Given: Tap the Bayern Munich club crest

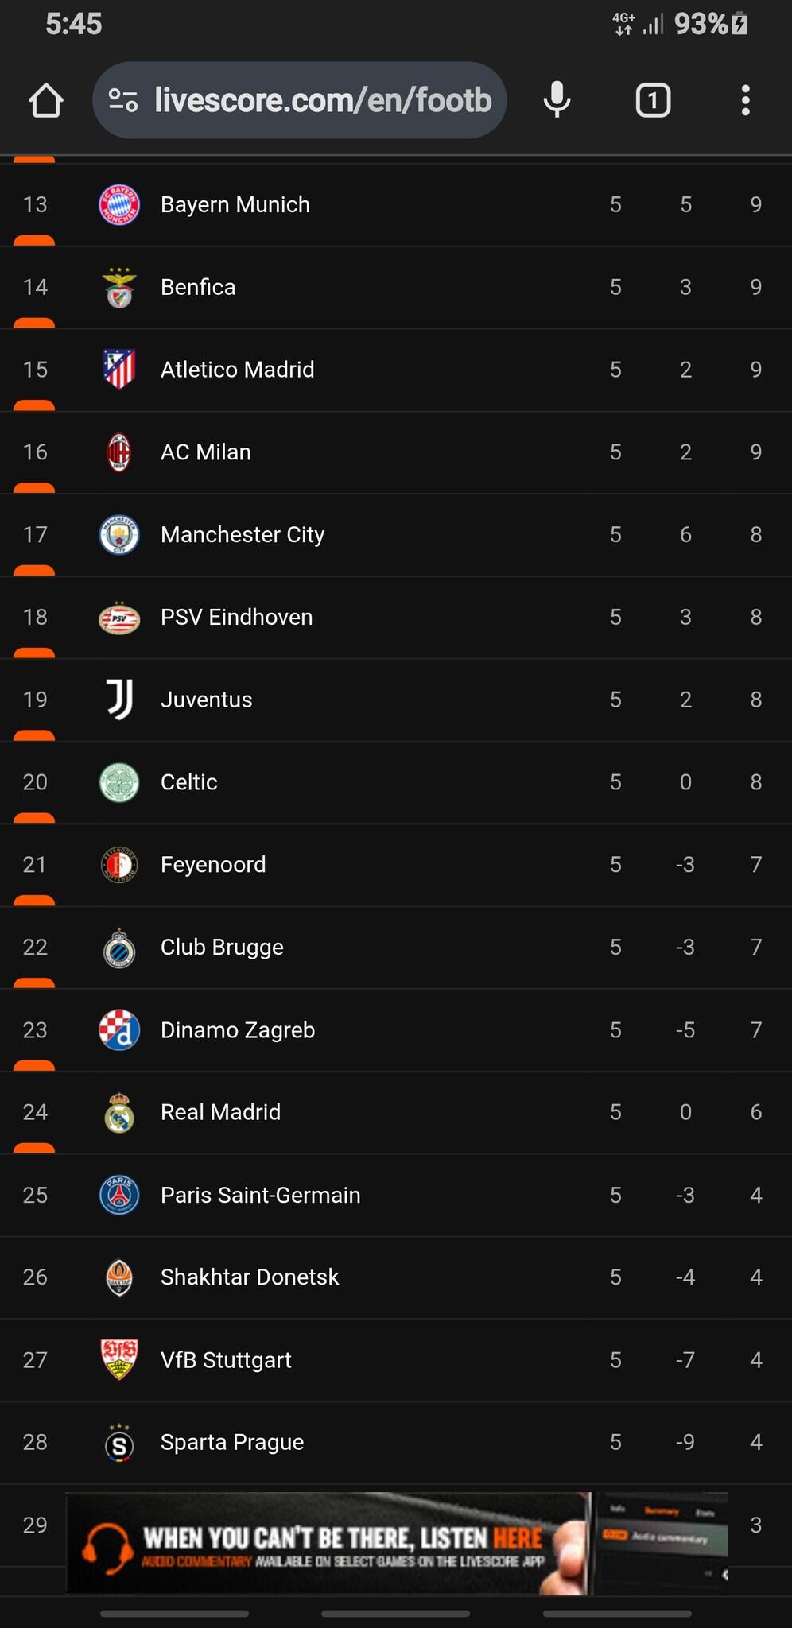Looking at the screenshot, I should [119, 205].
